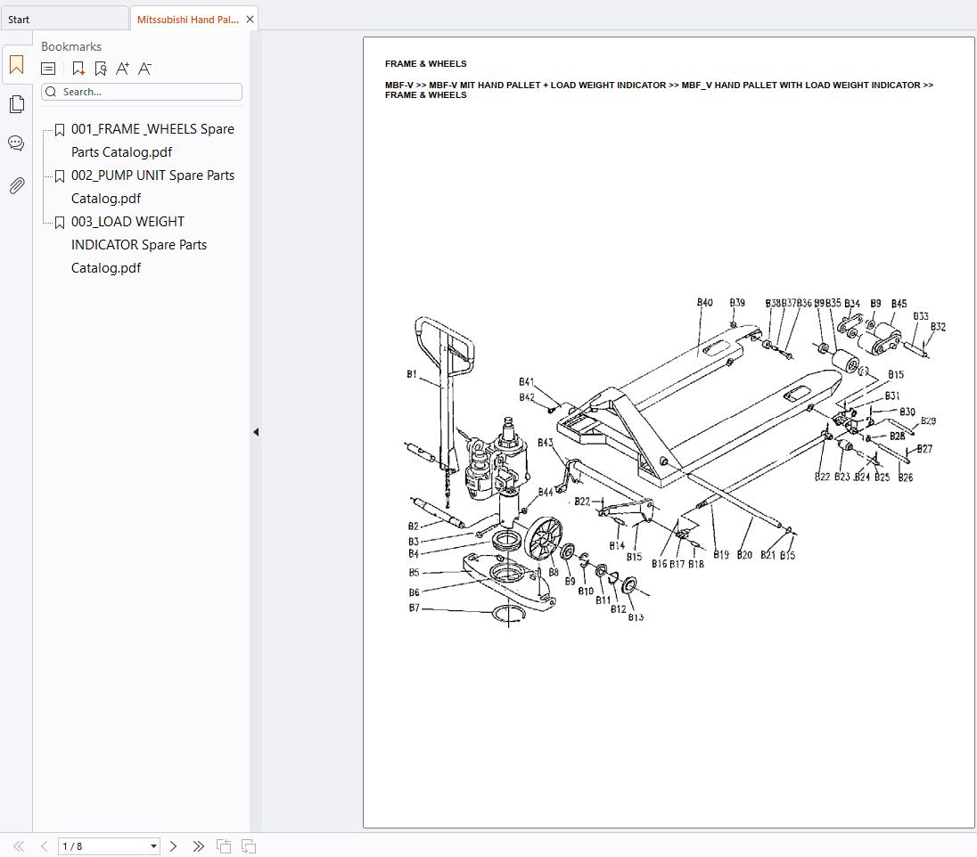
Task: Open the Bookmarks panel icon in sidebar
Action: pyautogui.click(x=16, y=65)
